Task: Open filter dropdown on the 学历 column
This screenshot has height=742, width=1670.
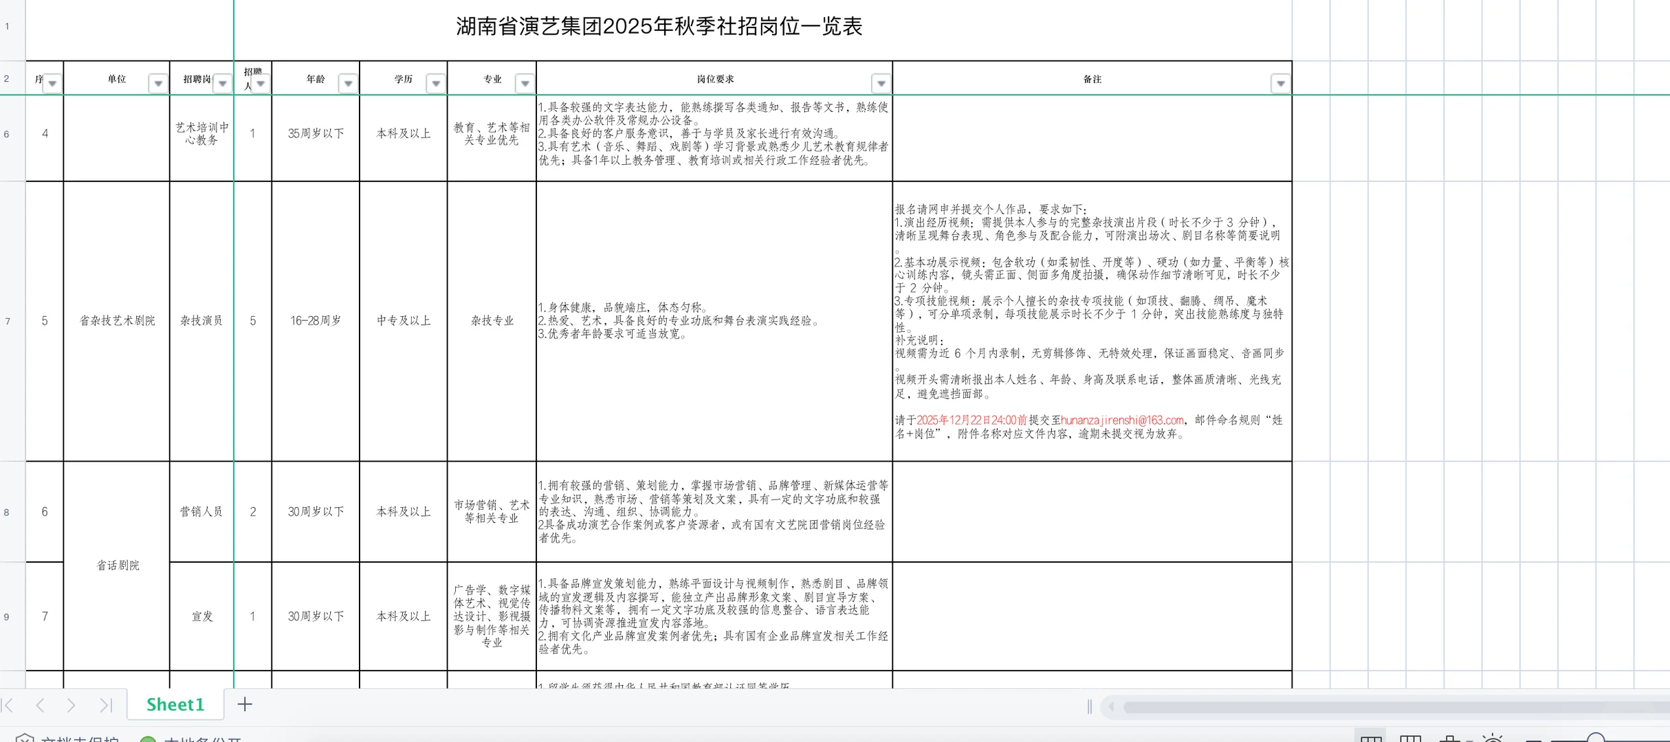Action: pos(436,82)
